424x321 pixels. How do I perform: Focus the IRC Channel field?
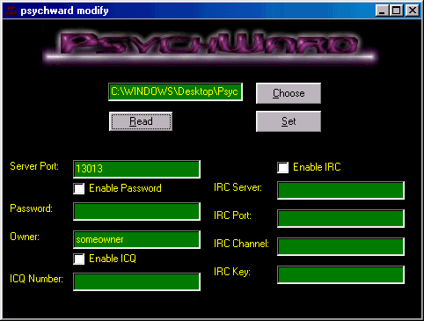pos(340,246)
